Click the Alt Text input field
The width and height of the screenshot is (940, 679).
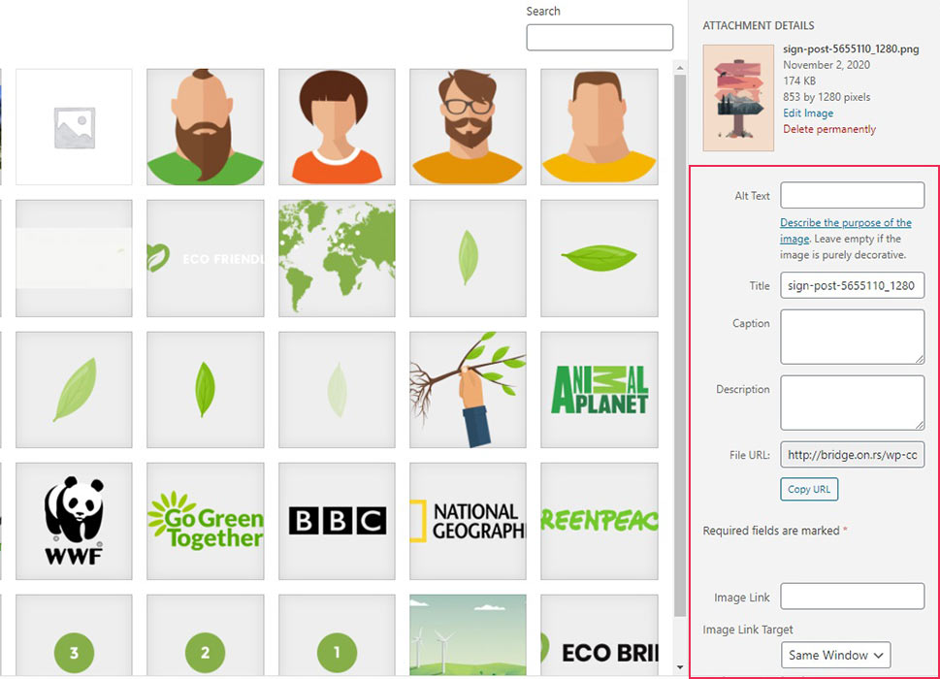tap(852, 195)
